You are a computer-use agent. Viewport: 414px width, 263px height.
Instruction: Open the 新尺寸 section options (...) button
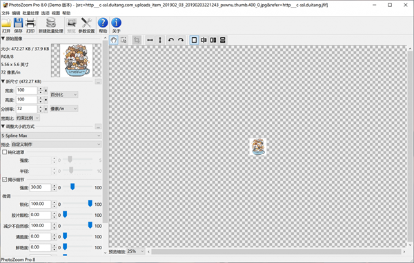(98, 82)
